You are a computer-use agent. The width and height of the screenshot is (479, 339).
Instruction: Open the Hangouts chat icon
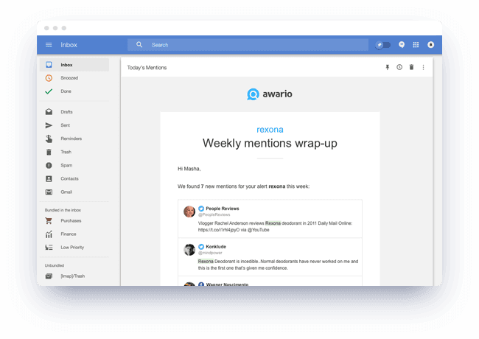tap(402, 45)
